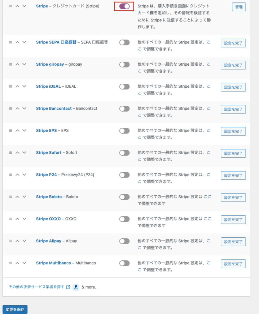Move Stripe EPS up with arrow
Image resolution: width=259 pixels, height=314 pixels.
coord(17,131)
